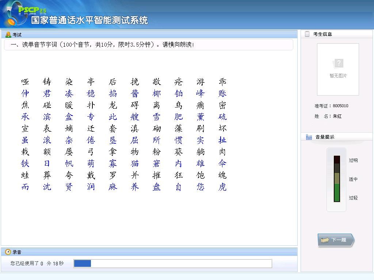This screenshot has width=374, height=280.
Task: Click the bar icon beside 音量提示
Action: [309, 137]
